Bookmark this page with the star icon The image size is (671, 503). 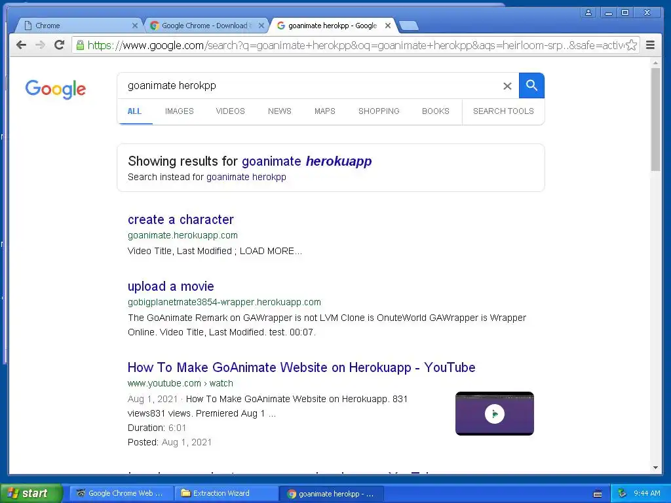(x=631, y=45)
